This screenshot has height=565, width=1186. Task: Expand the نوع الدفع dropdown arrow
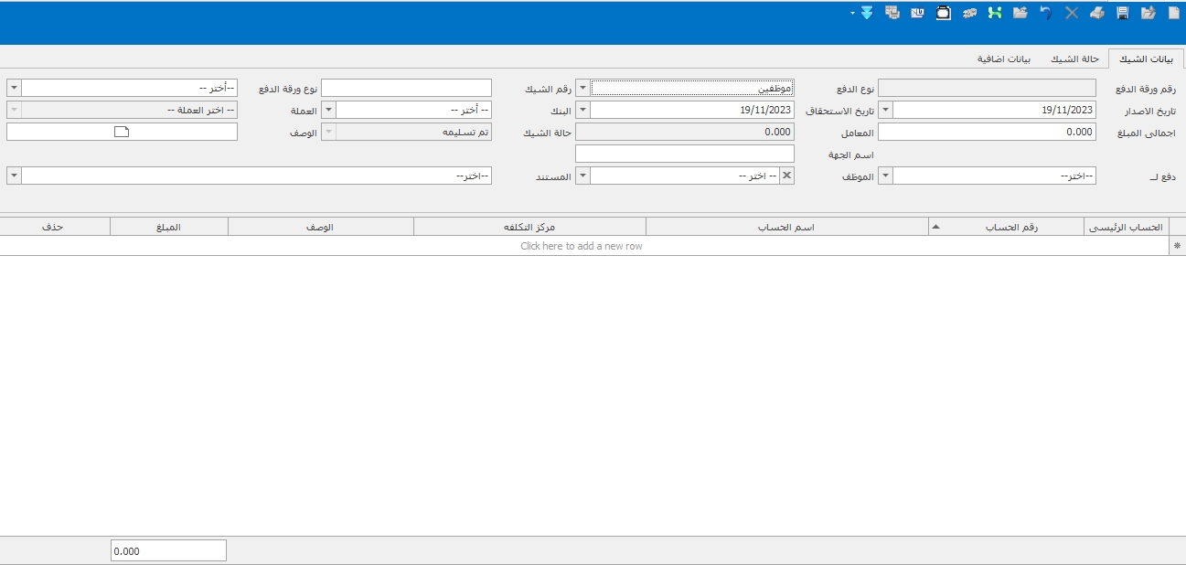click(x=582, y=89)
